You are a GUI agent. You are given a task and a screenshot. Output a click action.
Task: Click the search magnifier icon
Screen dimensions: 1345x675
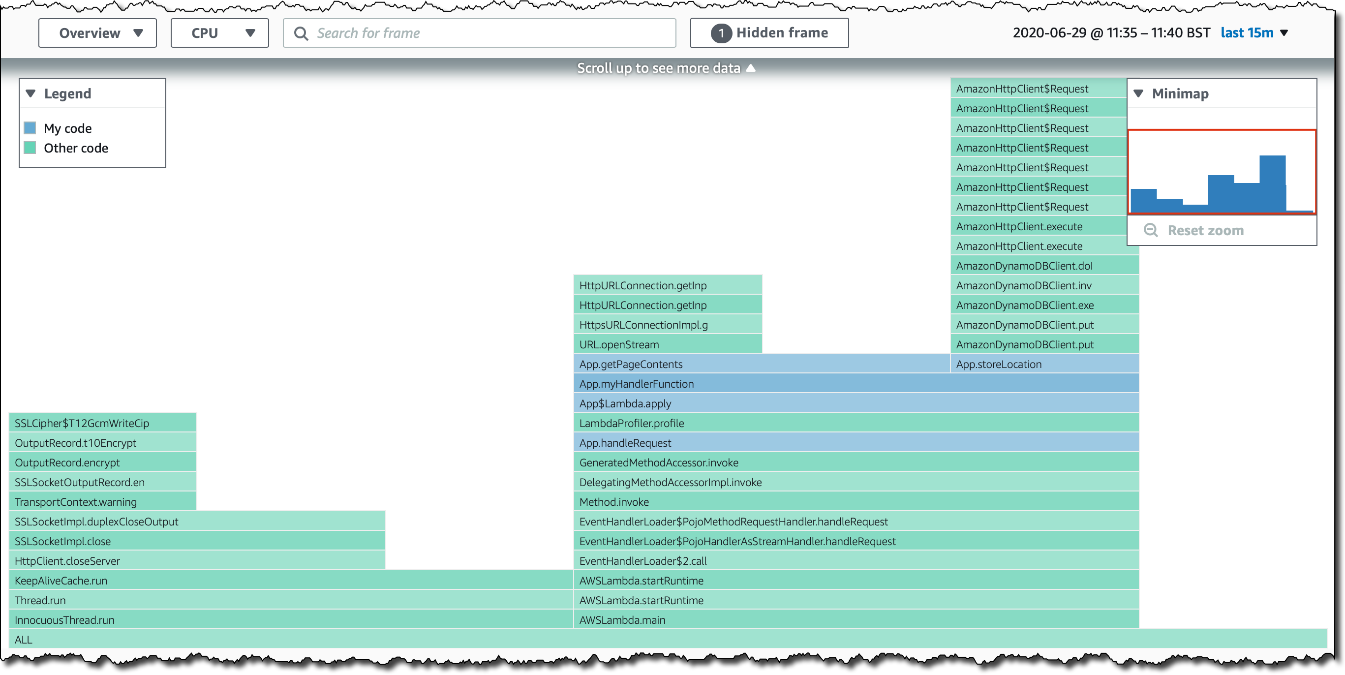pos(301,33)
